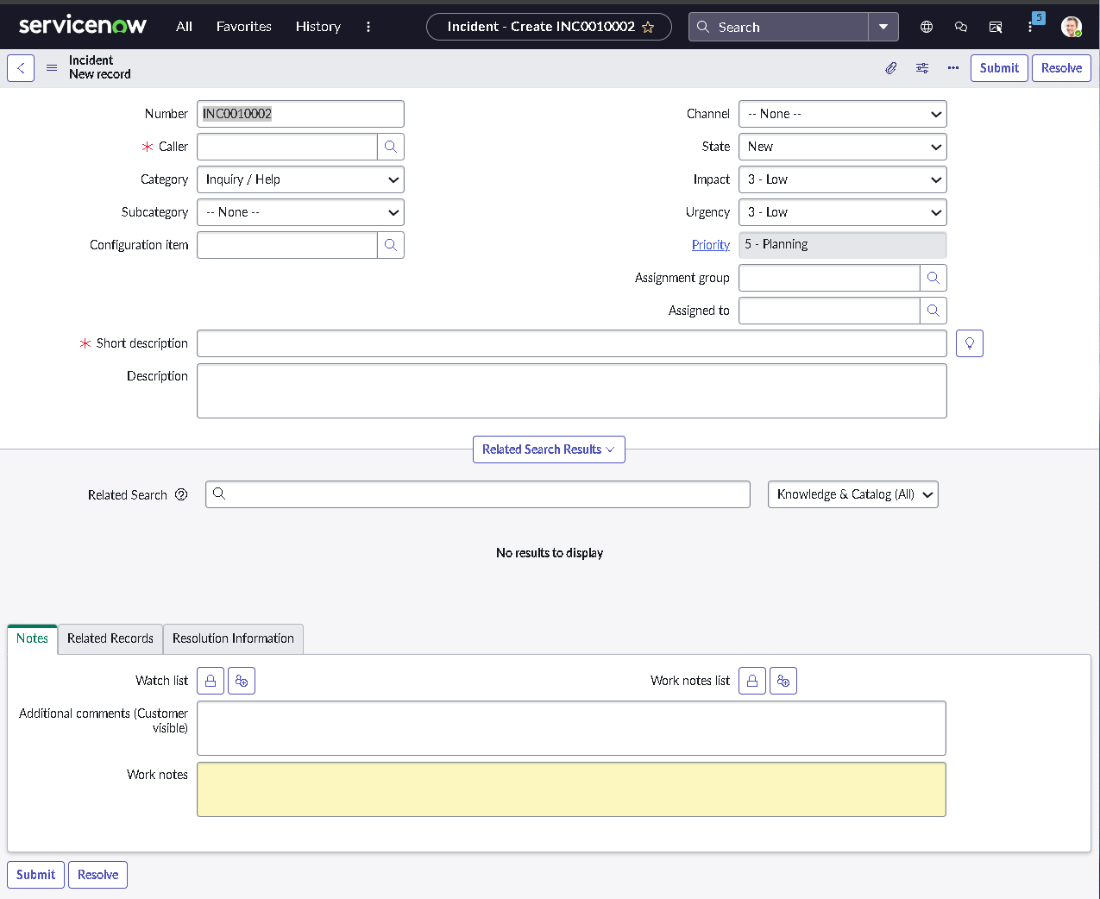Open the All menu
Screen dimensions: 1100x899
[x=183, y=27]
